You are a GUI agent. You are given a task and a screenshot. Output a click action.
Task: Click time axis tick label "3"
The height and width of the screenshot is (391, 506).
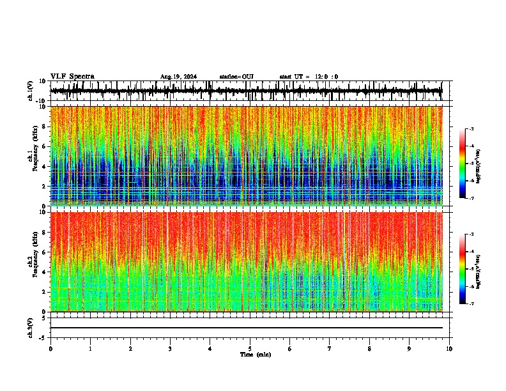coord(170,349)
